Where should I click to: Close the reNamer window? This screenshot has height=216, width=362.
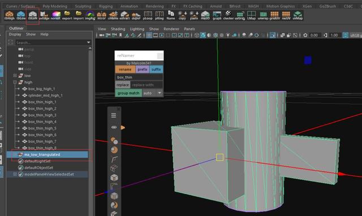tap(160, 56)
